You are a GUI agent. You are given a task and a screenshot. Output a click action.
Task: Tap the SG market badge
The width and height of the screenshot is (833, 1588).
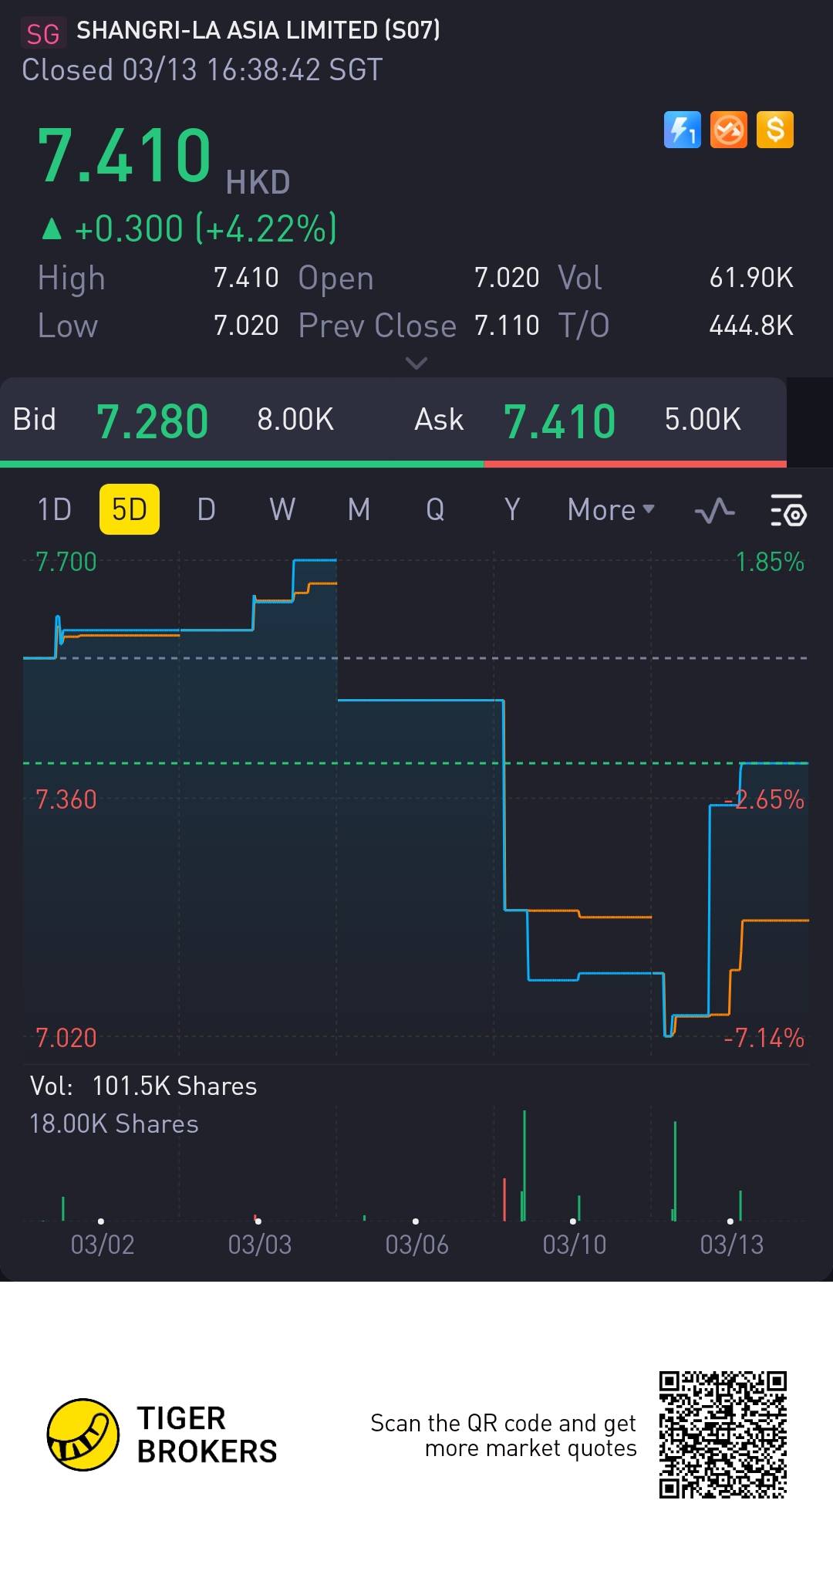(x=43, y=34)
